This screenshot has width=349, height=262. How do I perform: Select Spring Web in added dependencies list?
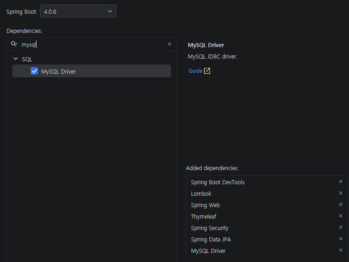(205, 205)
